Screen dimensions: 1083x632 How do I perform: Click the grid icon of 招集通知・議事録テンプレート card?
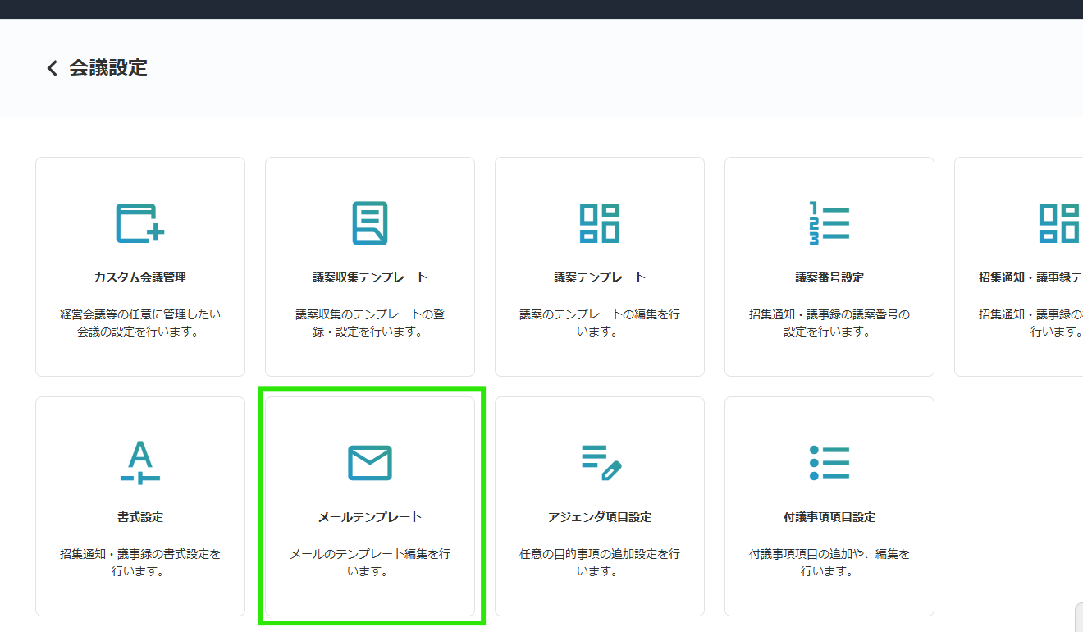(1058, 222)
